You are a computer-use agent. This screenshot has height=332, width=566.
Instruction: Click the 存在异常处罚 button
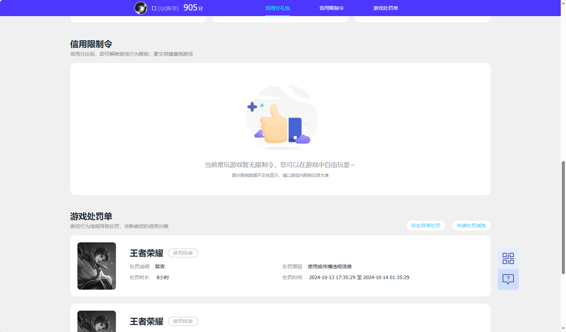click(426, 226)
